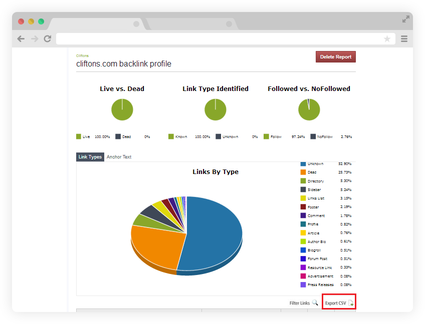Click the Delete Report button

336,57
